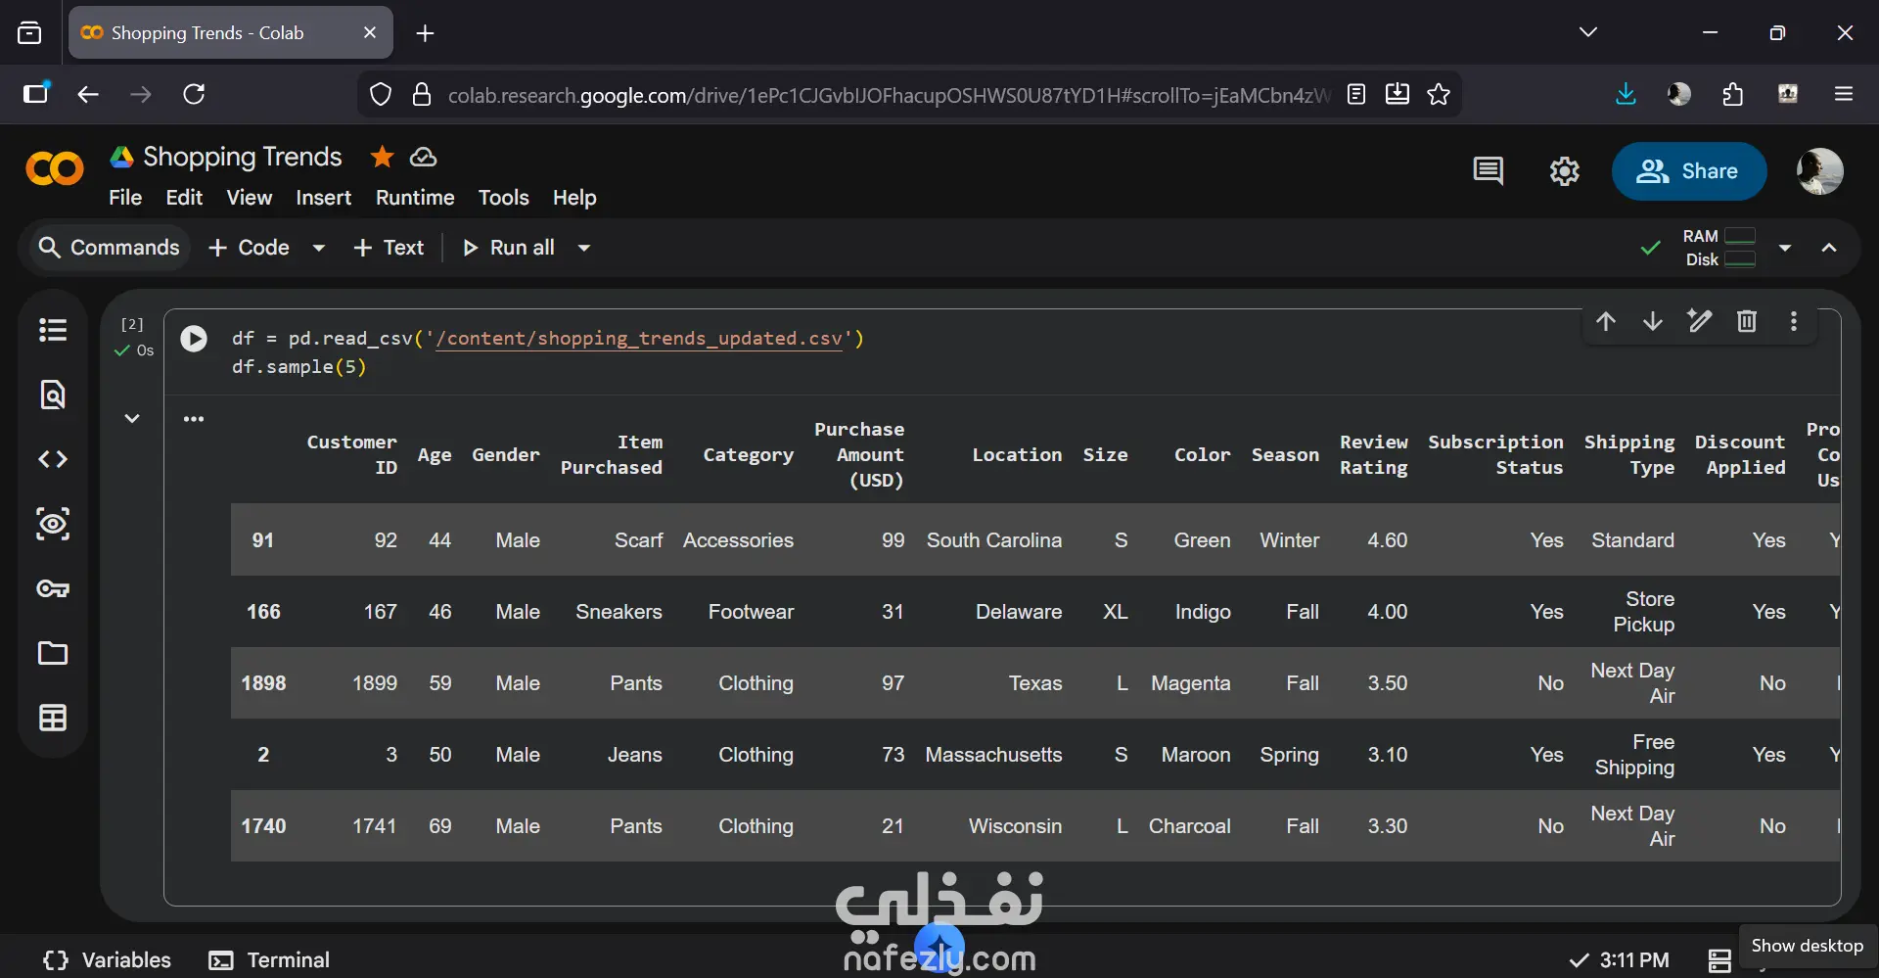Open the Terminal panel
Screen dimensions: 1879x978
[270, 960]
